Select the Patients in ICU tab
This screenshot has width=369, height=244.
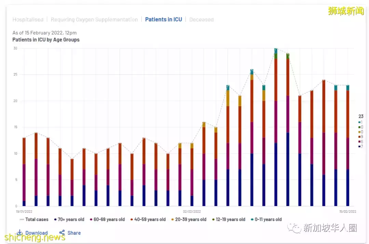[x=163, y=19]
